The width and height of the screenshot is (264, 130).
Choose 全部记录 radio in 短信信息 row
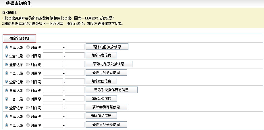pos(7,82)
